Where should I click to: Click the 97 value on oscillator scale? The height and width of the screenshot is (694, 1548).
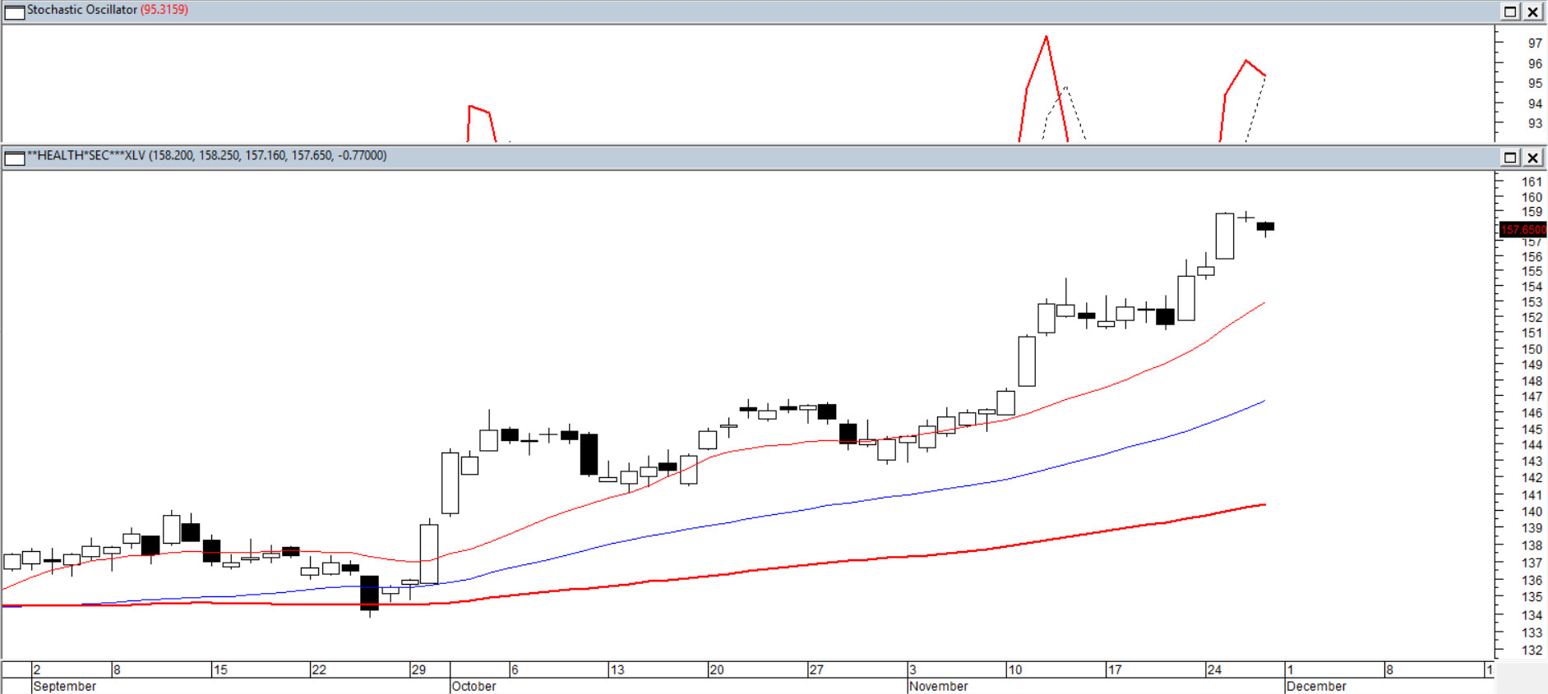(1535, 44)
